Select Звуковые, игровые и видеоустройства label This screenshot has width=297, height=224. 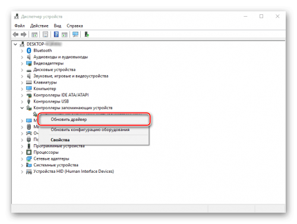click(x=71, y=76)
